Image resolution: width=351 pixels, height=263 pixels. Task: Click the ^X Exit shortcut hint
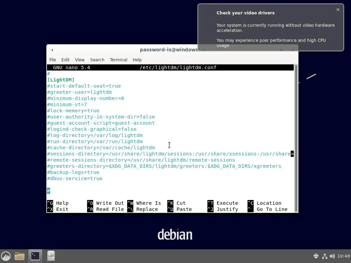58,209
